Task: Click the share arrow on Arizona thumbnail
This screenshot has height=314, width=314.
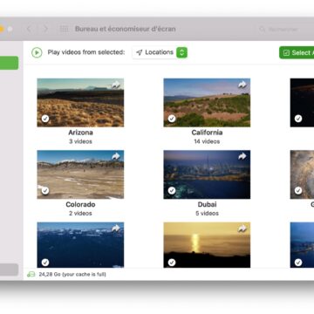Action: tap(116, 85)
